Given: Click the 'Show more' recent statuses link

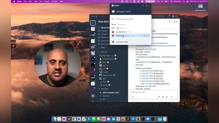Looking at the screenshot, I should pyautogui.click(x=121, y=24).
